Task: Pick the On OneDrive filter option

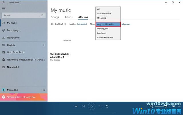Action: click(x=102, y=29)
